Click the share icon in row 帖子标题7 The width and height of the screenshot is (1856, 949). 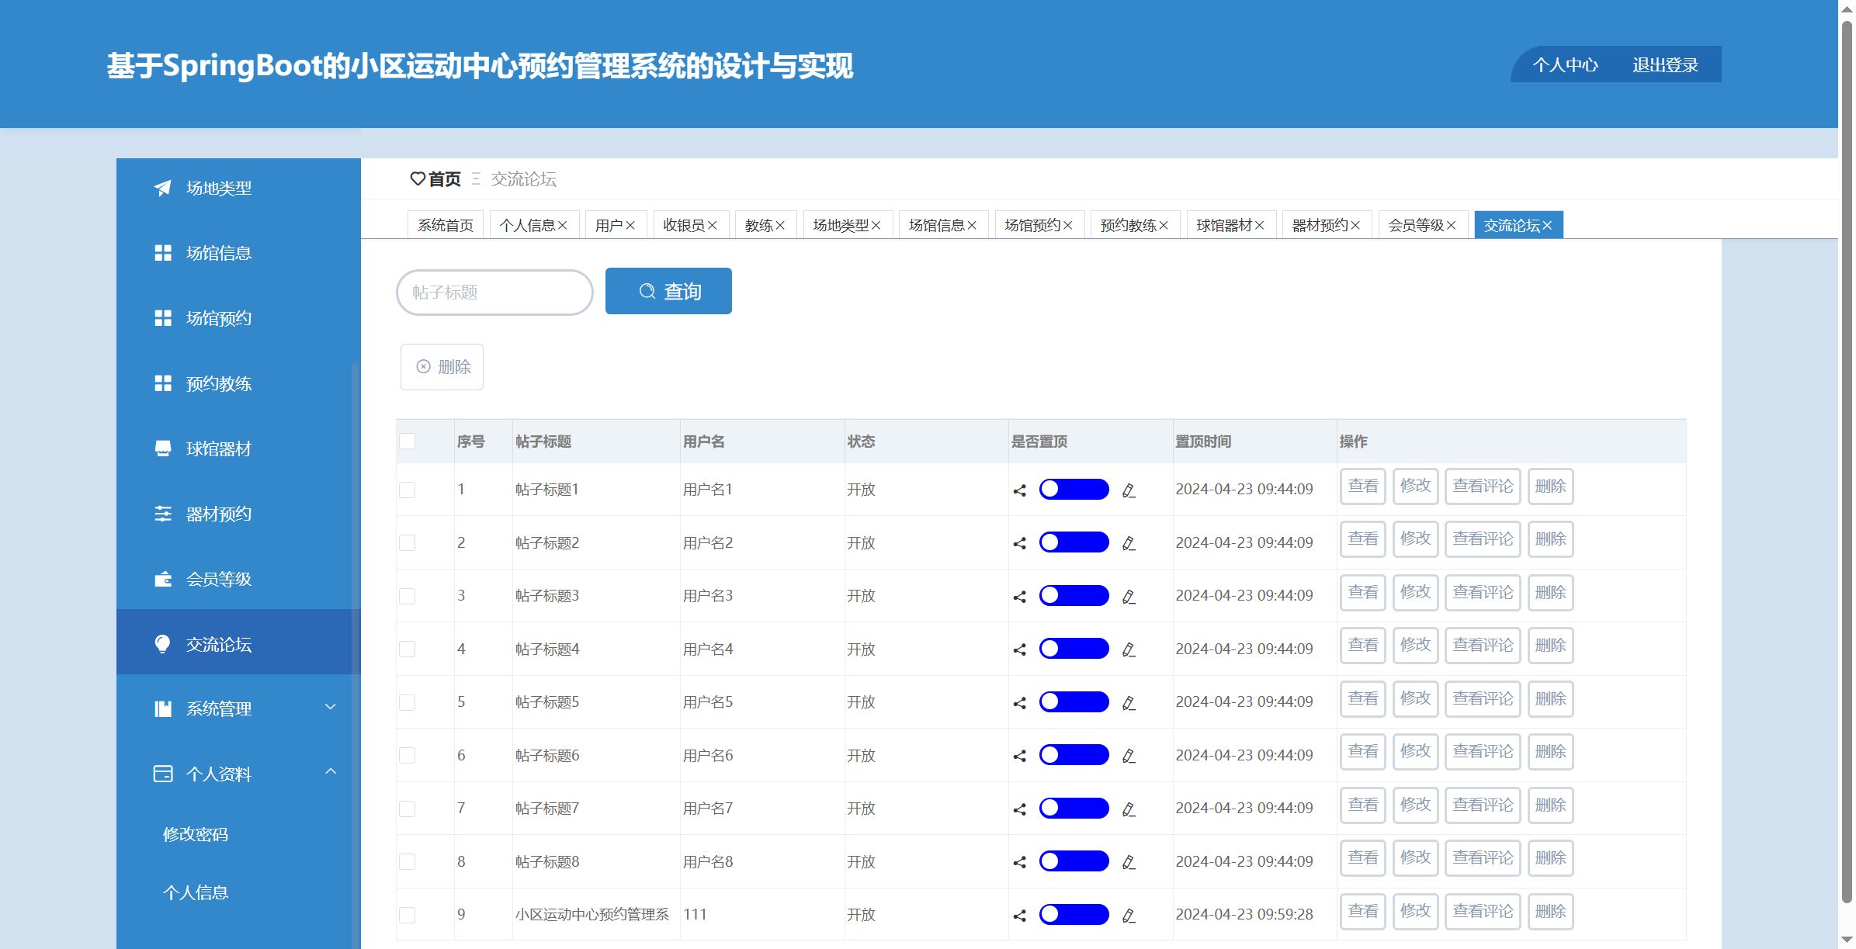coord(1019,809)
